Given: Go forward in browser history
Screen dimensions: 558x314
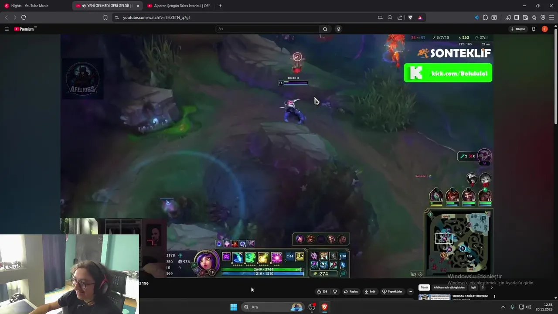Looking at the screenshot, I should click(15, 17).
